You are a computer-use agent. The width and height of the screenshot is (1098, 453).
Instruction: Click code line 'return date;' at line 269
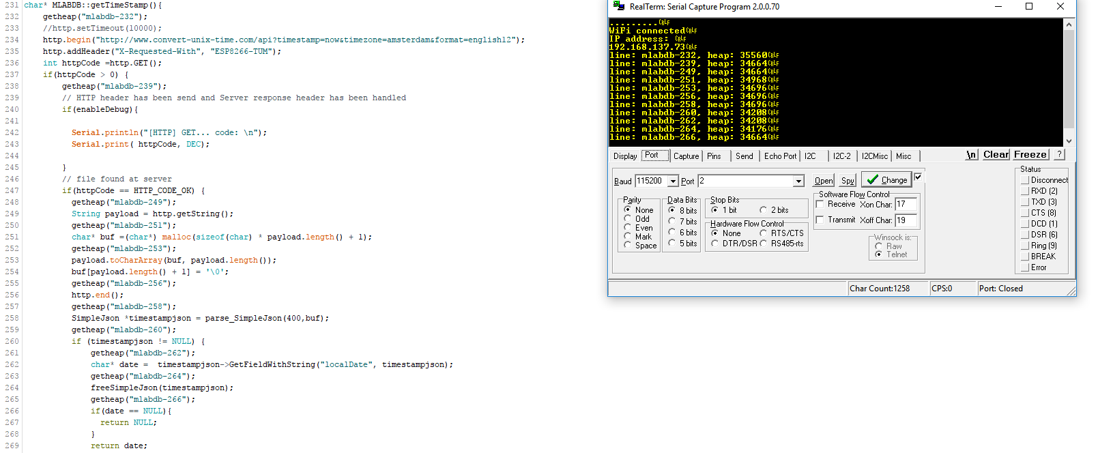click(x=119, y=445)
